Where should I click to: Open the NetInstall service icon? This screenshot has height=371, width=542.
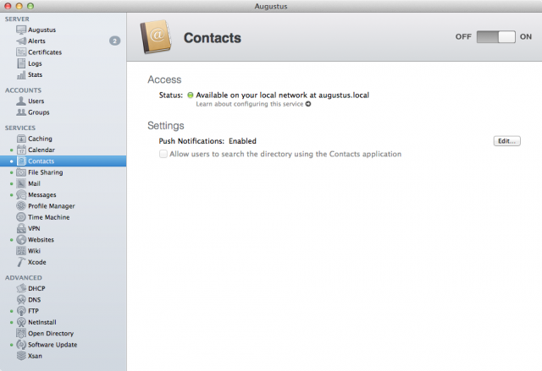click(21, 322)
